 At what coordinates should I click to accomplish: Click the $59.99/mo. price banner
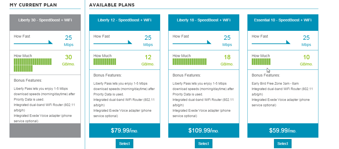click(x=283, y=131)
